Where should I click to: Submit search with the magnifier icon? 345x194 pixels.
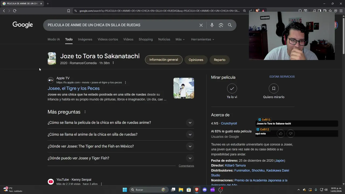click(x=230, y=25)
